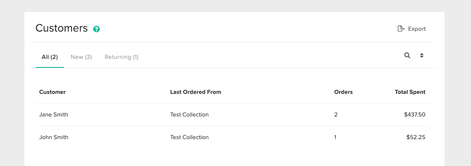Select the $437.50 total spent value
Screen dimensions: 471x166
pyautogui.click(x=415, y=114)
